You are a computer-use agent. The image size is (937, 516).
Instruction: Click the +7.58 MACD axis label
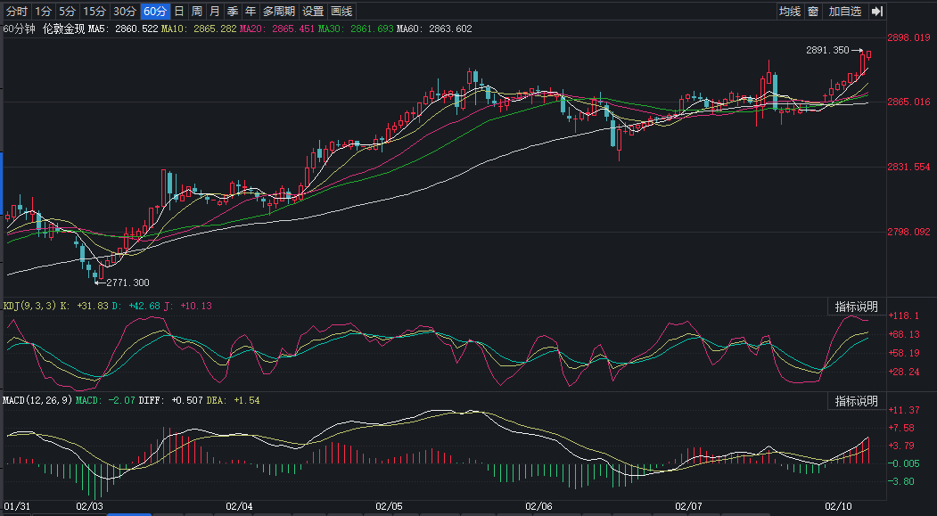[x=901, y=428]
